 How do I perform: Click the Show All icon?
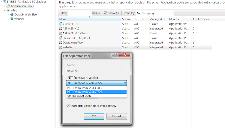tap(105, 13)
